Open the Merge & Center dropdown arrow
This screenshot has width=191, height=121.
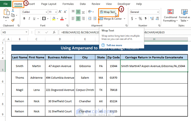[124, 19]
